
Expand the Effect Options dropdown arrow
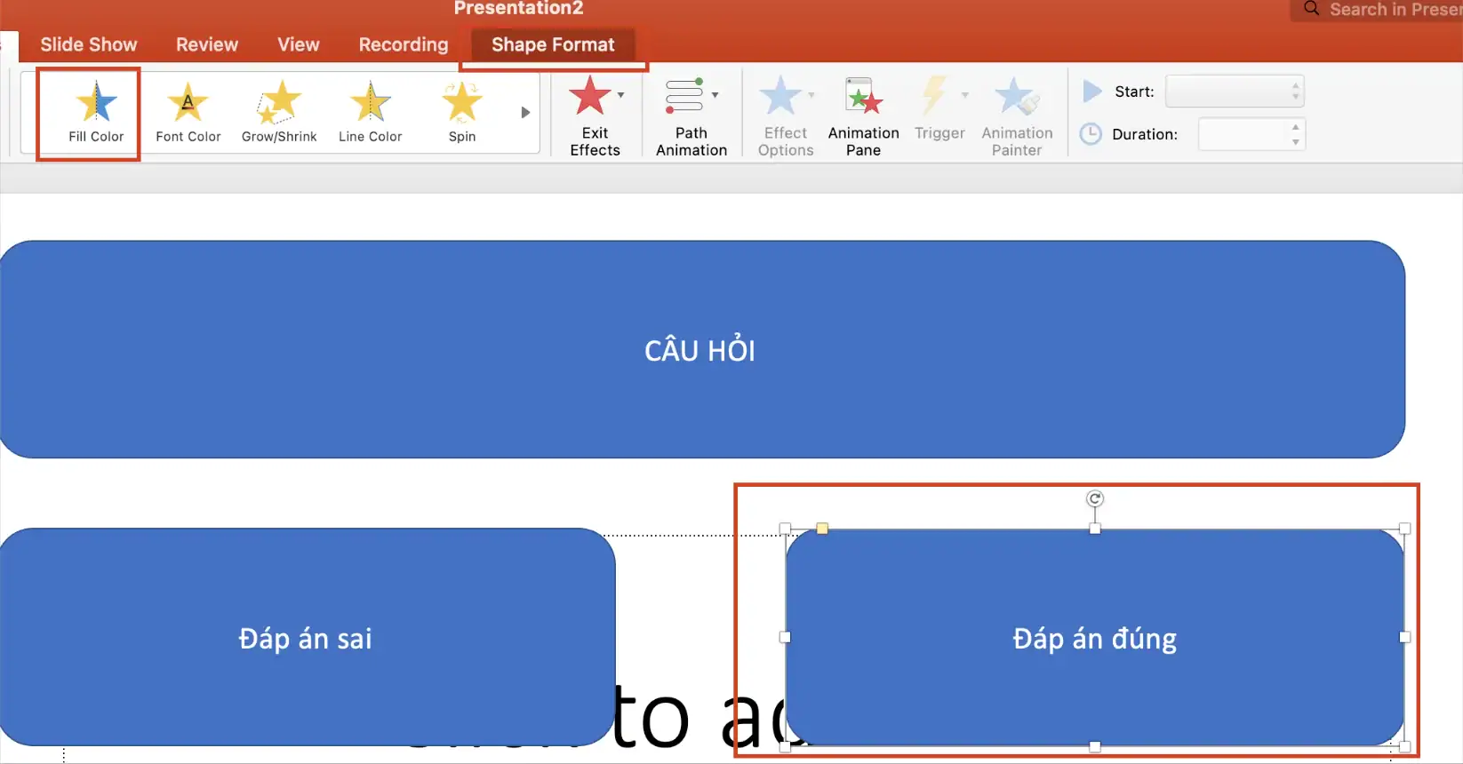(811, 94)
